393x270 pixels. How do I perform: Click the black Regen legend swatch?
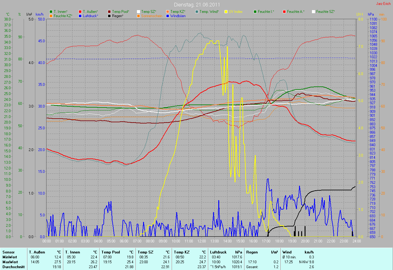click(x=109, y=16)
